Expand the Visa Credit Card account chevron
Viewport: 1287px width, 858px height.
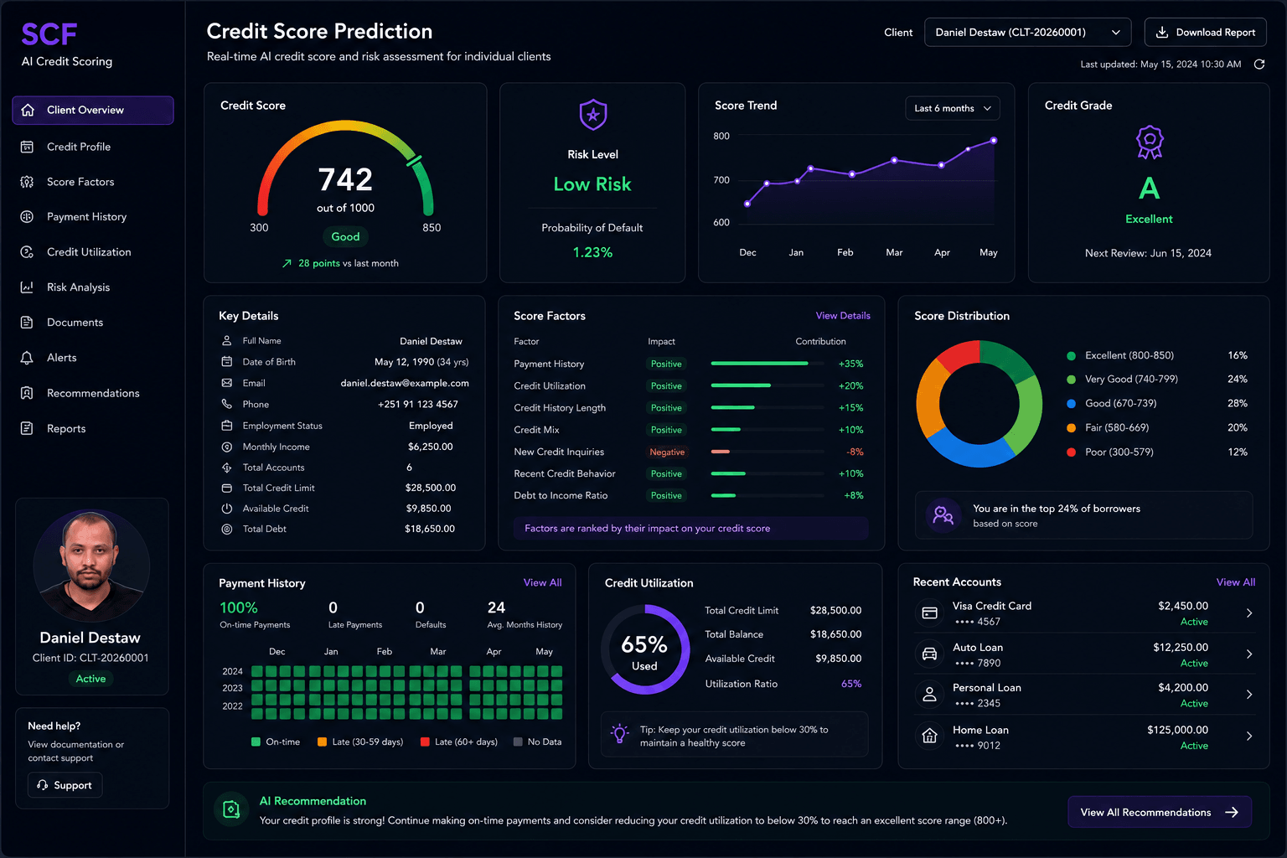tap(1249, 613)
